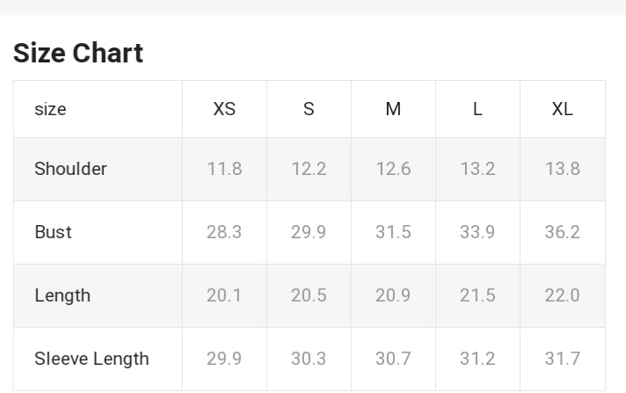626x393 pixels.
Task: Select L length value 21.5
Action: point(477,295)
